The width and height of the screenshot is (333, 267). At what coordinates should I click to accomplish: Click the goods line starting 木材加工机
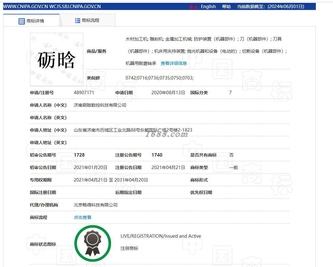point(204,39)
